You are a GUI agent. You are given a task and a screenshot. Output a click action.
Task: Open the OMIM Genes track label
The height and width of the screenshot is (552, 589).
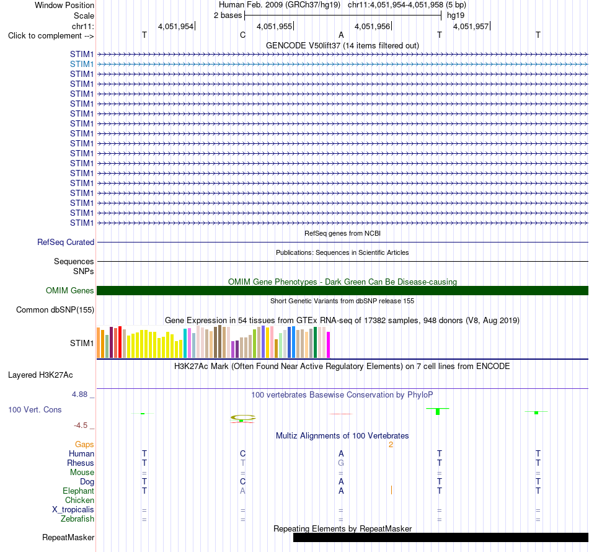tap(69, 290)
